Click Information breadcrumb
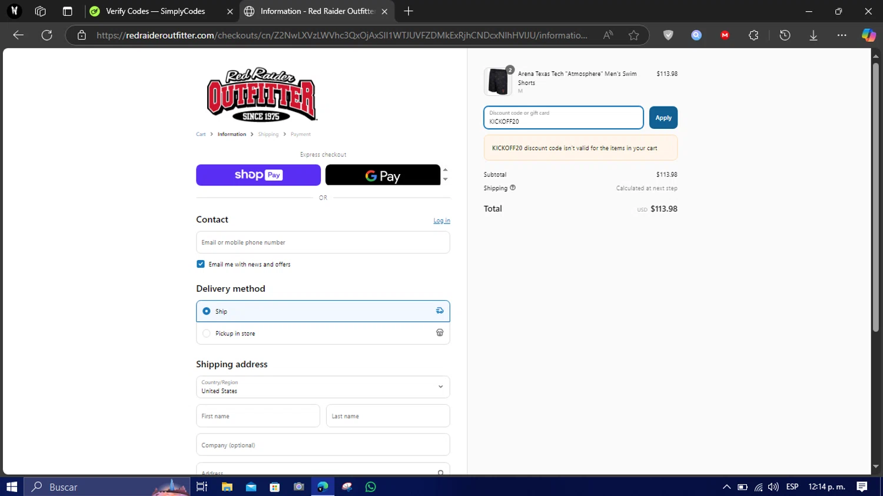Screen dimensions: 883x496 click(x=232, y=134)
